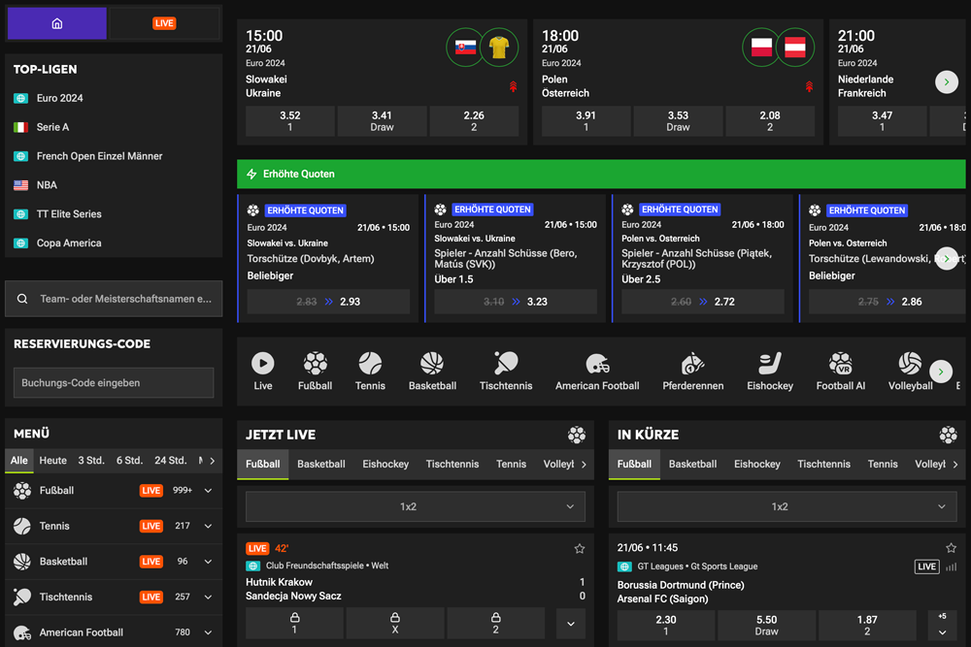
Task: Select the Alle menu time filter
Action: pos(19,460)
